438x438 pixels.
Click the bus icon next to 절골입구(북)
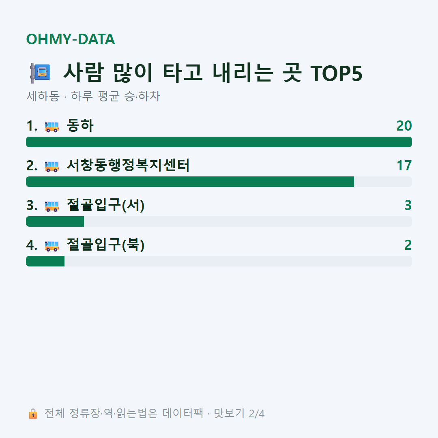point(52,246)
